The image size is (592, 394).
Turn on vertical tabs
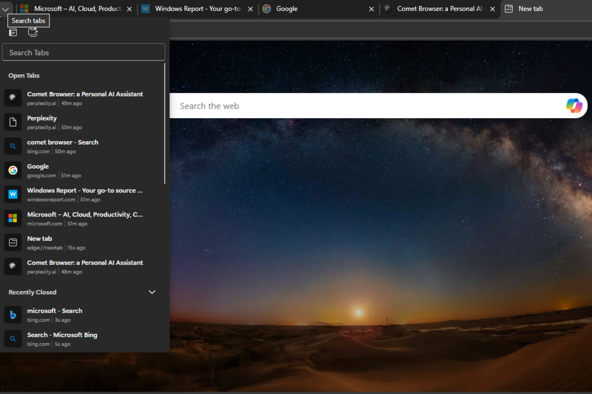coord(13,32)
